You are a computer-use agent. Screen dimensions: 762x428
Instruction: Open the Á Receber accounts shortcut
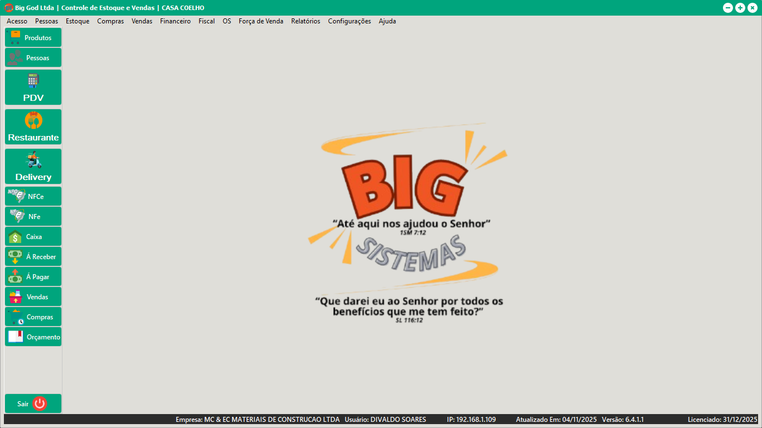pos(33,256)
